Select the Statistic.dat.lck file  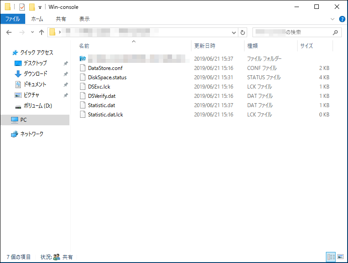tap(105, 115)
